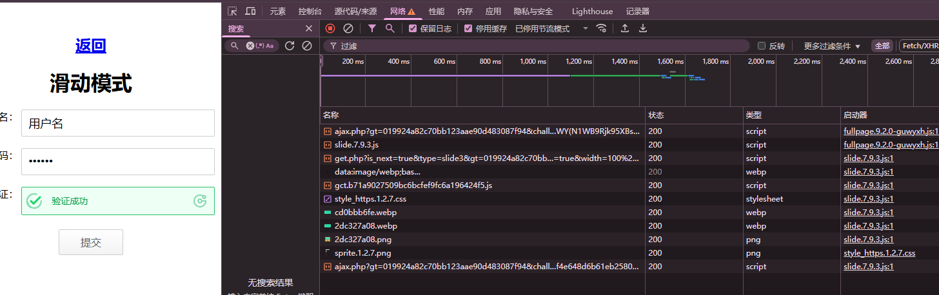The image size is (939, 295).
Task: Click the 1,000 ms mark on timeline overview
Action: pos(533,61)
